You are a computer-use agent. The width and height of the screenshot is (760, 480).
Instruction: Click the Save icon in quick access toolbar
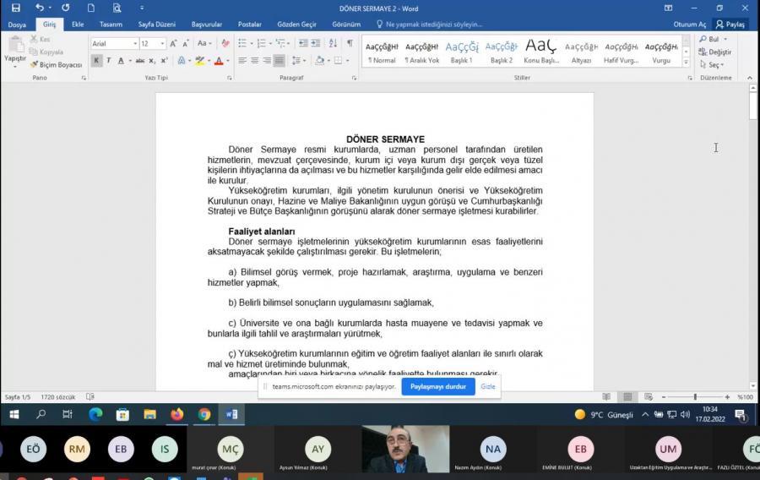[x=16, y=8]
